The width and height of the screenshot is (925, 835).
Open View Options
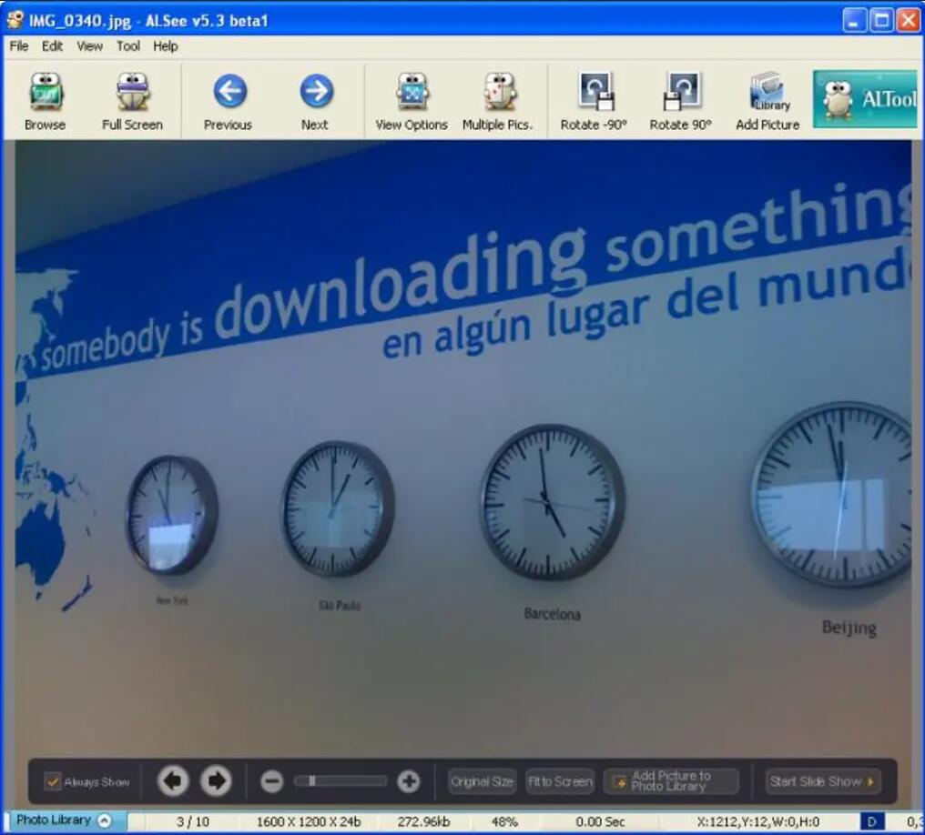[x=412, y=101]
